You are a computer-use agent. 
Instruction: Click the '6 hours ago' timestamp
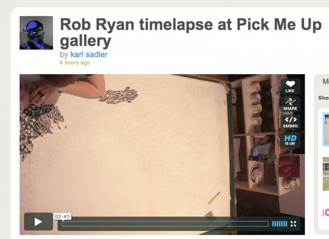(75, 63)
